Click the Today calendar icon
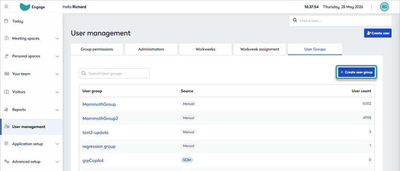Image resolution: width=400 pixels, height=171 pixels. pyautogui.click(x=7, y=21)
